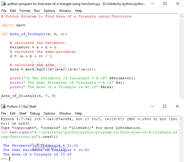Click the Area_of_Triangle(6, 7, 8) call line
This screenshot has height=162, width=184.
point(28,96)
